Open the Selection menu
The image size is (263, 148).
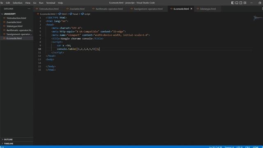(x=17, y=3)
